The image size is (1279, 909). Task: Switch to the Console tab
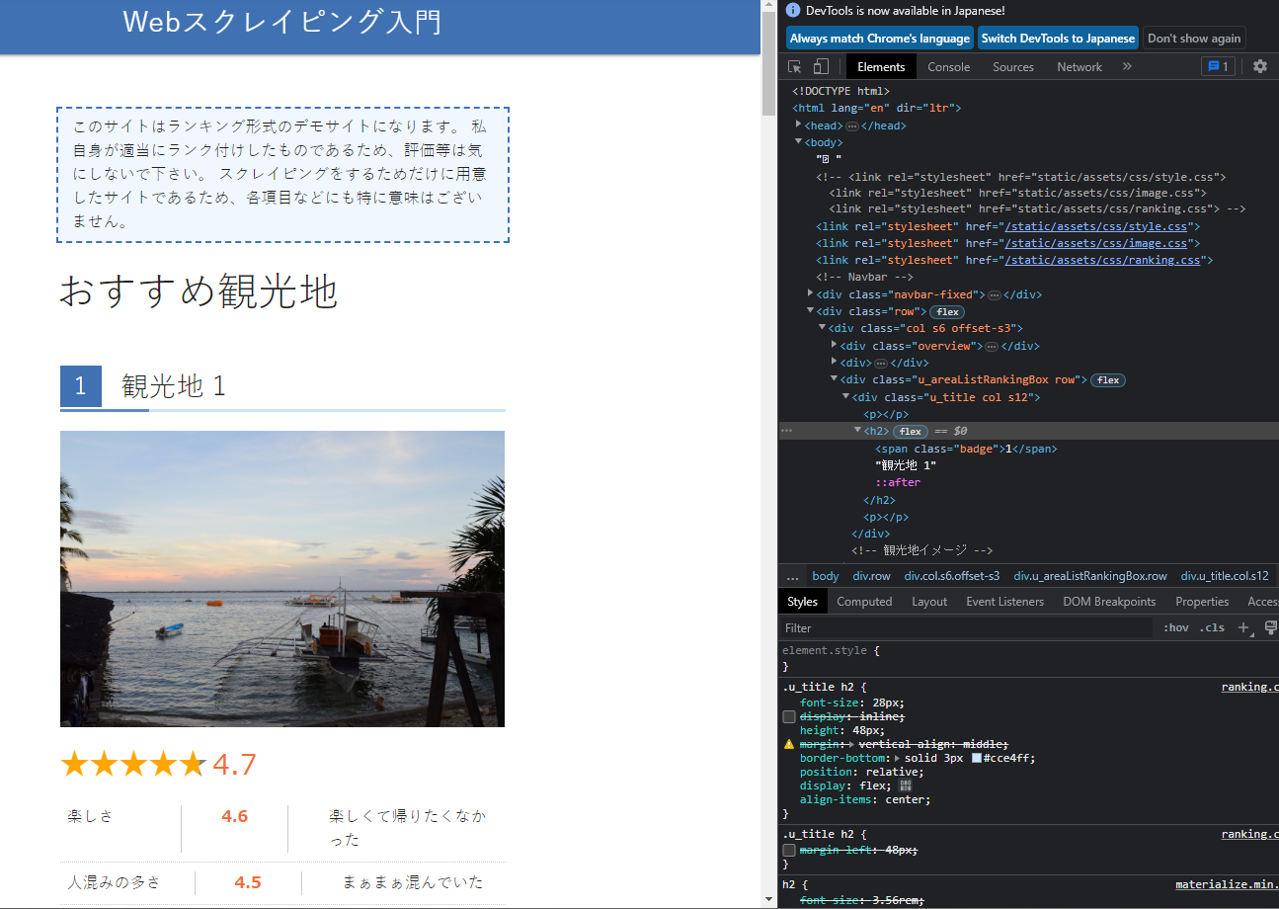pyautogui.click(x=948, y=66)
